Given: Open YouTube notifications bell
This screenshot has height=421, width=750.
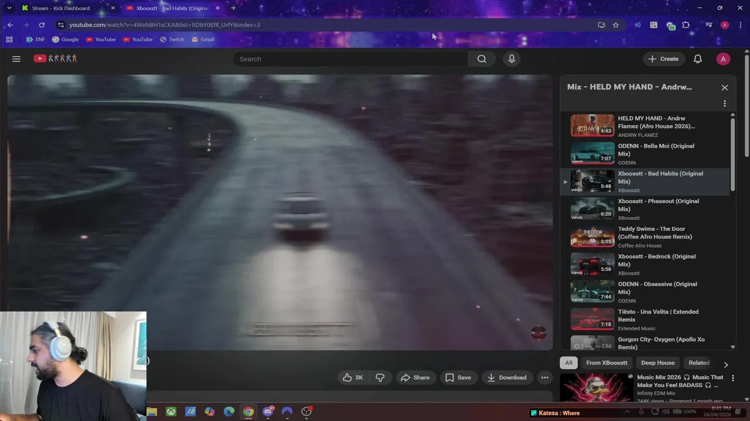Looking at the screenshot, I should pyautogui.click(x=698, y=59).
